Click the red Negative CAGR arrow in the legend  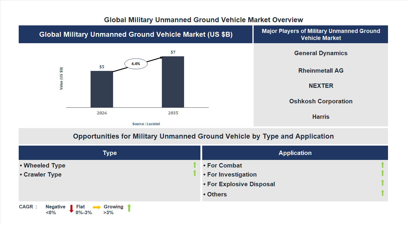pyautogui.click(x=71, y=209)
